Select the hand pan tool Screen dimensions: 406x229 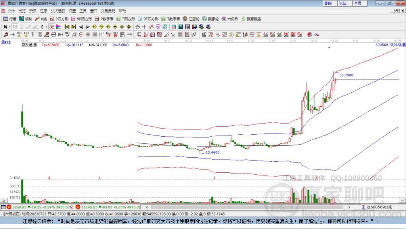tap(138, 27)
